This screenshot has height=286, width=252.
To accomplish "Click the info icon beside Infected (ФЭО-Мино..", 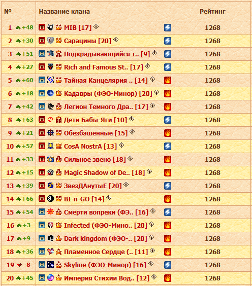I will pos(151,224).
